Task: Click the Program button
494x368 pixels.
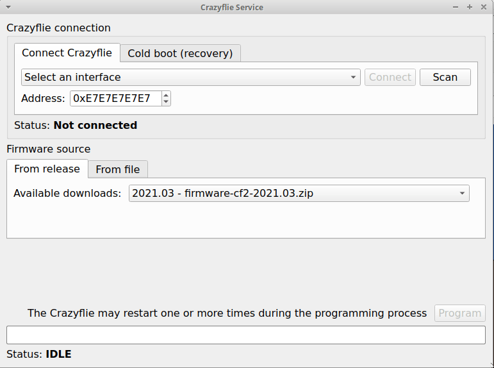Action: pyautogui.click(x=459, y=314)
